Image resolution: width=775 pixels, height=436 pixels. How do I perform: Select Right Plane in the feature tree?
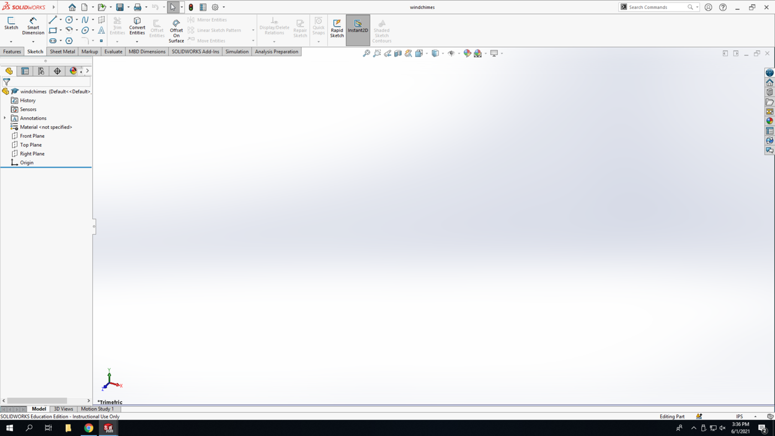pyautogui.click(x=32, y=154)
